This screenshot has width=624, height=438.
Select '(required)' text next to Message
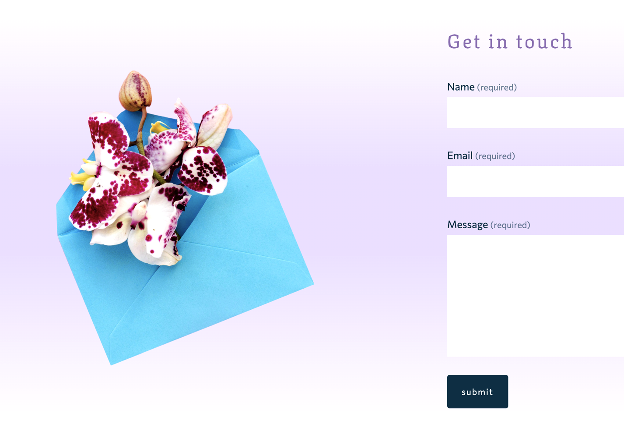tap(510, 225)
